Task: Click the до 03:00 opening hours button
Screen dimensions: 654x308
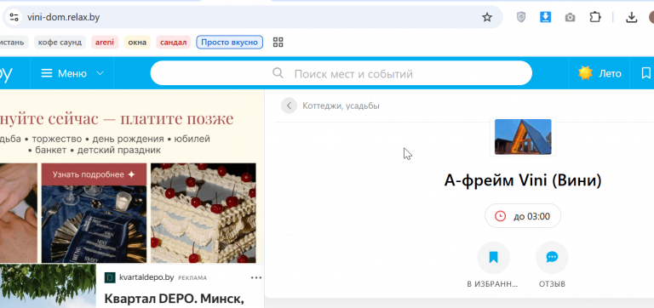Action: click(523, 216)
